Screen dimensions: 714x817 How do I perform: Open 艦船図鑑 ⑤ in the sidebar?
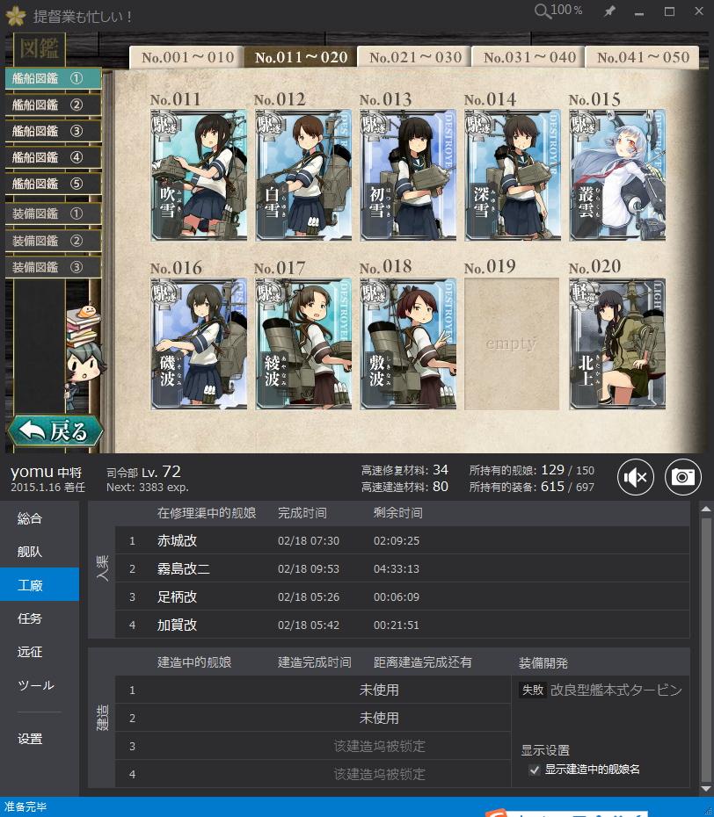53,184
